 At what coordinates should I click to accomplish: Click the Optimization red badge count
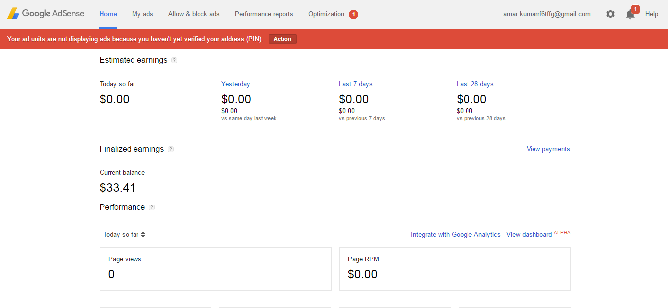[x=353, y=14]
